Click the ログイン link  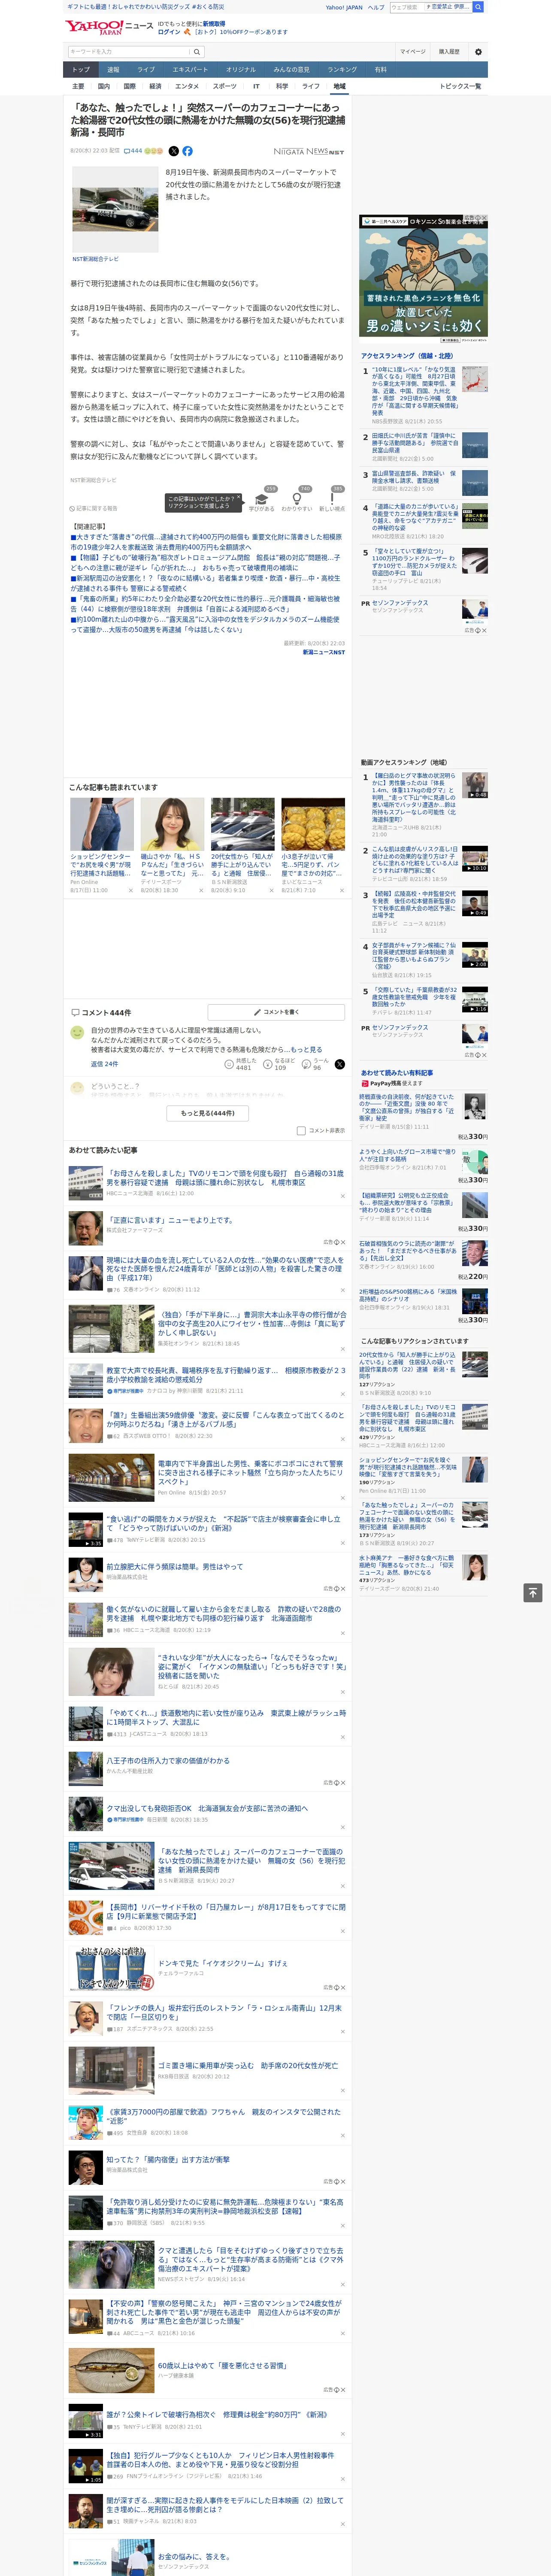169,32
